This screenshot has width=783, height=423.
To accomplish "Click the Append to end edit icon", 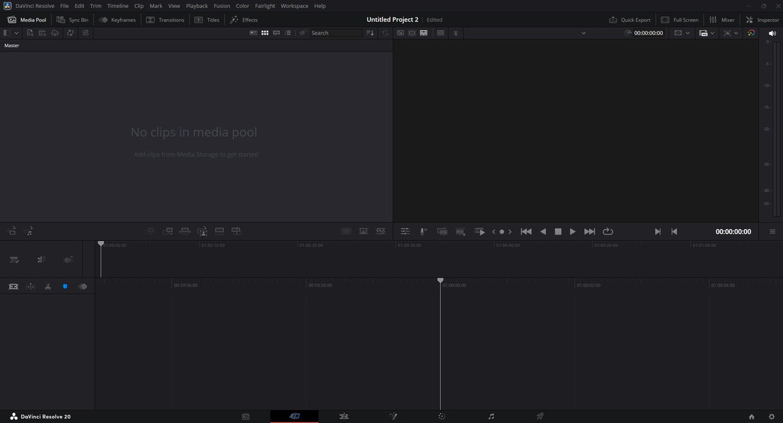I will tap(168, 231).
